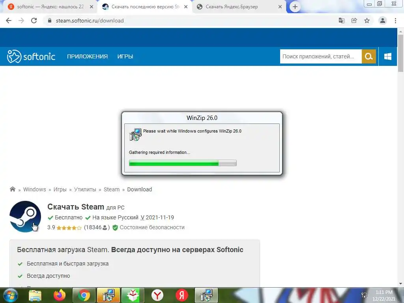Click the Скачать Steam heading
Screen dimensions: 404x303
point(76,207)
